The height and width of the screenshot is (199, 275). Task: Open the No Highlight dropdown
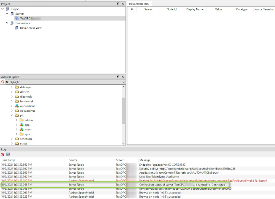pyautogui.click(x=123, y=82)
